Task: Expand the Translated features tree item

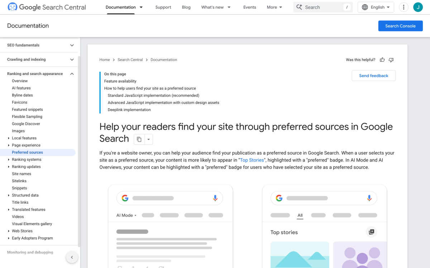Action: tap(9, 209)
